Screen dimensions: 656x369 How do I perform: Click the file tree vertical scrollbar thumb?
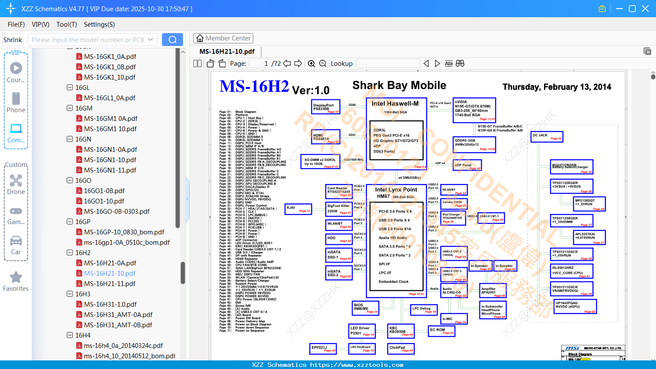183,273
